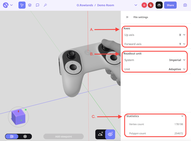Toggle the muted microphone
This screenshot has width=191, height=141.
pyautogui.click(x=151, y=5)
